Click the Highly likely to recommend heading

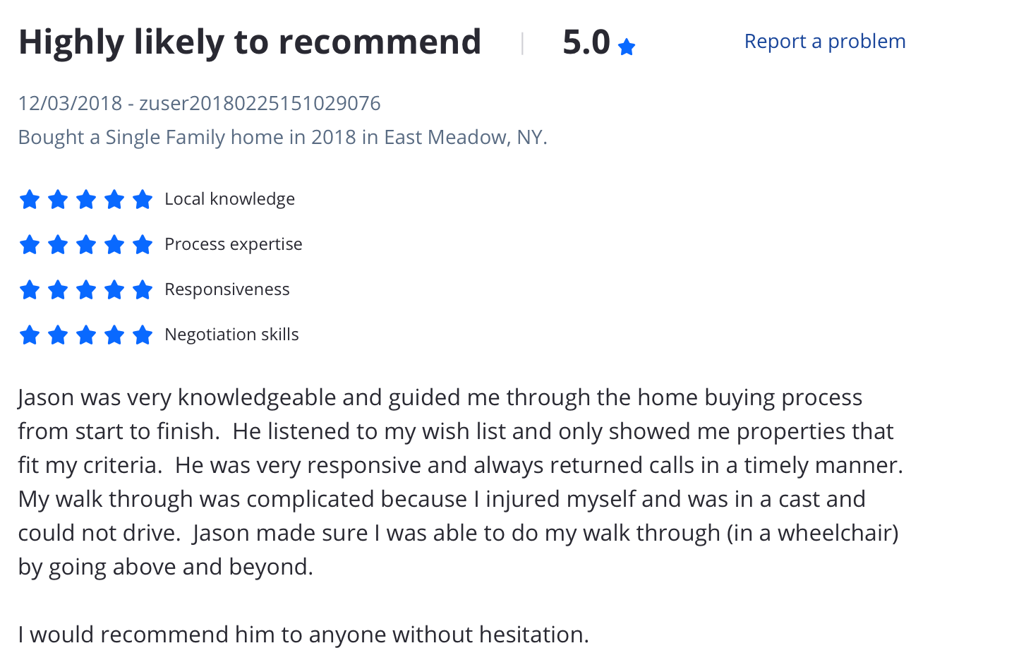(250, 42)
